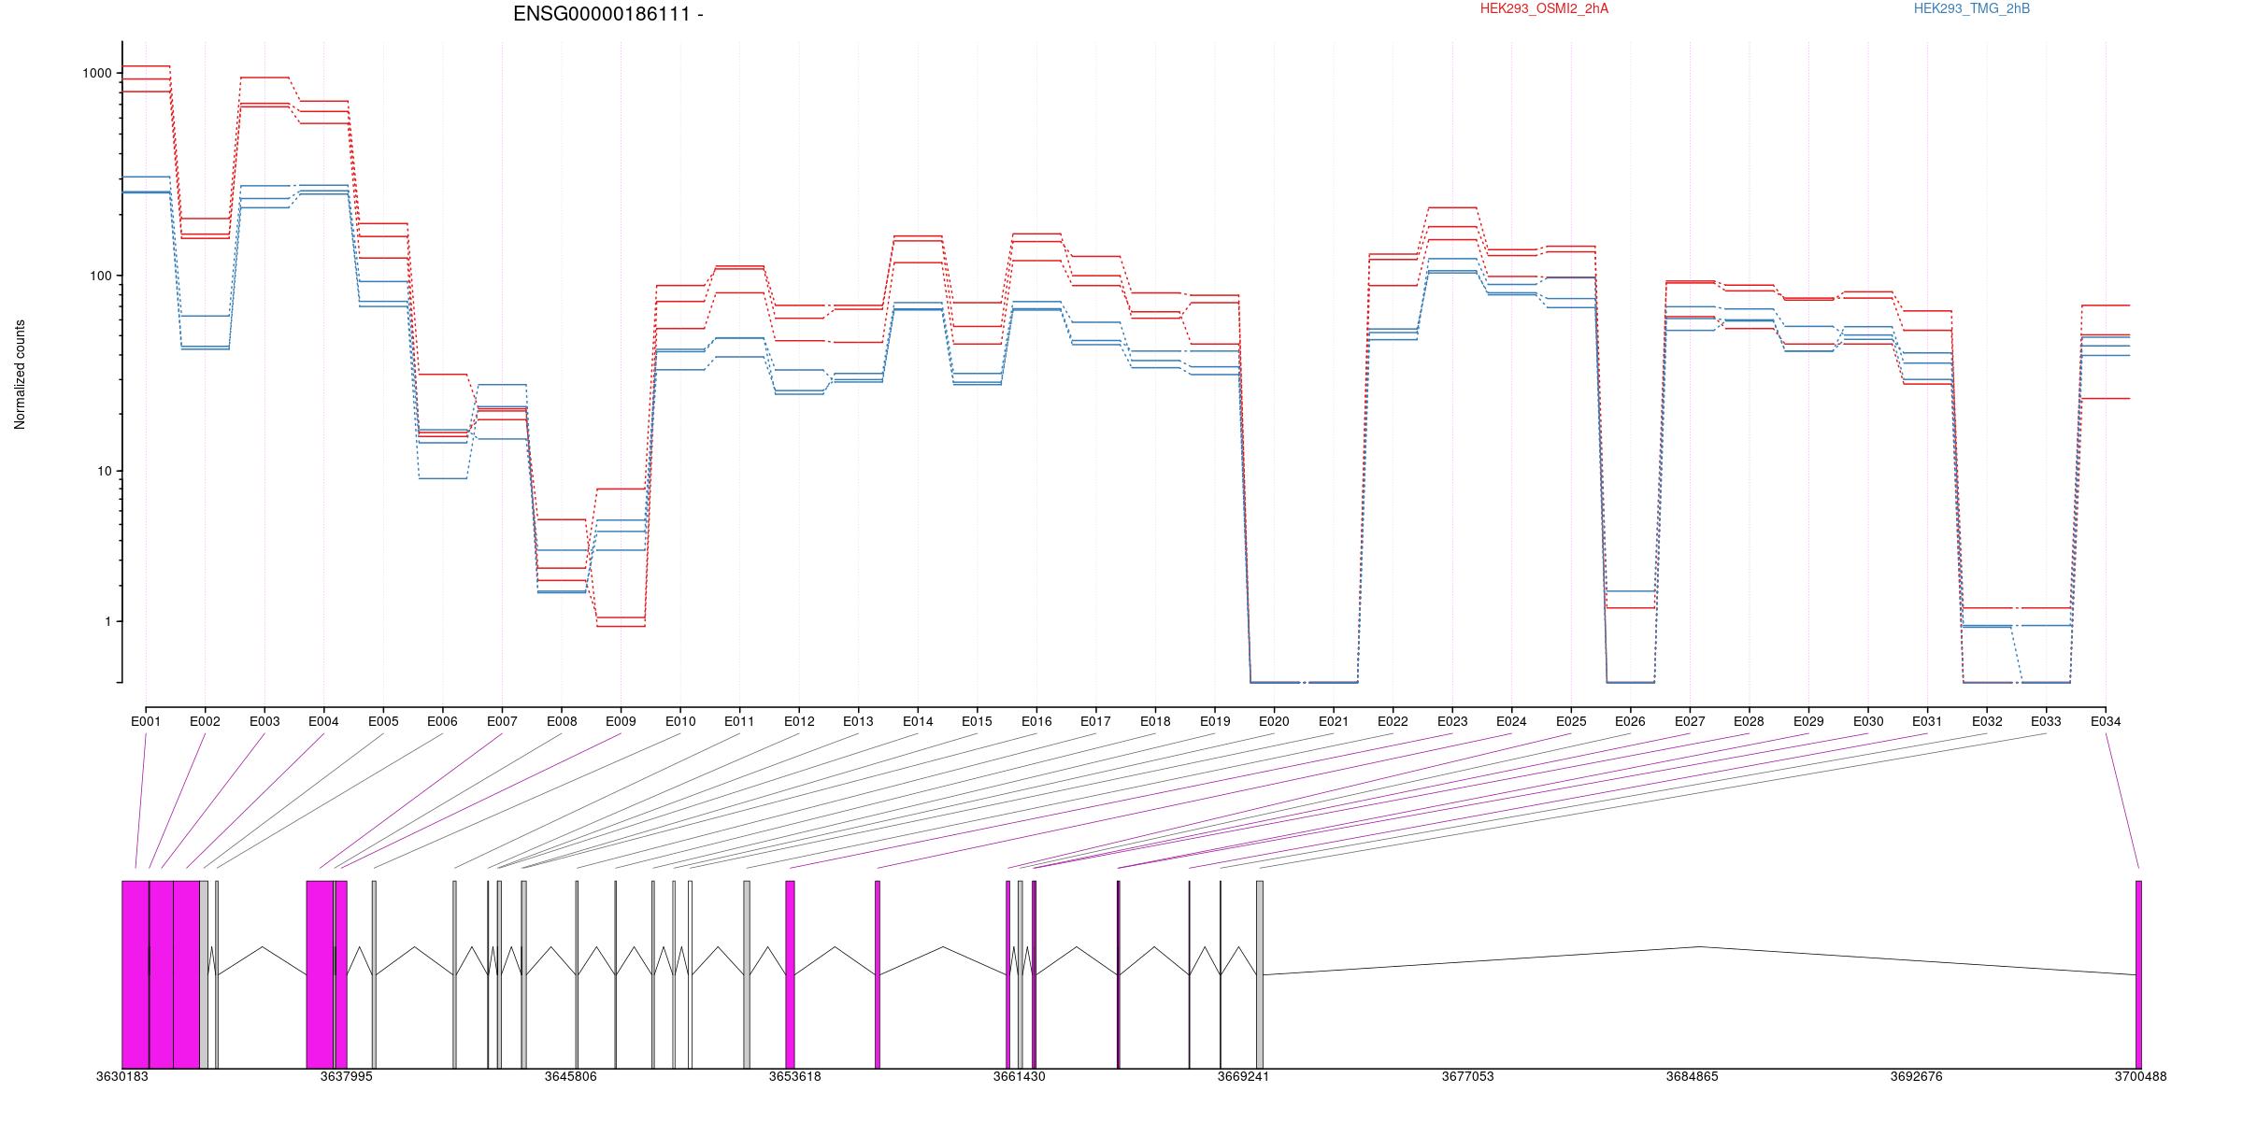Click exon label E001

[146, 721]
